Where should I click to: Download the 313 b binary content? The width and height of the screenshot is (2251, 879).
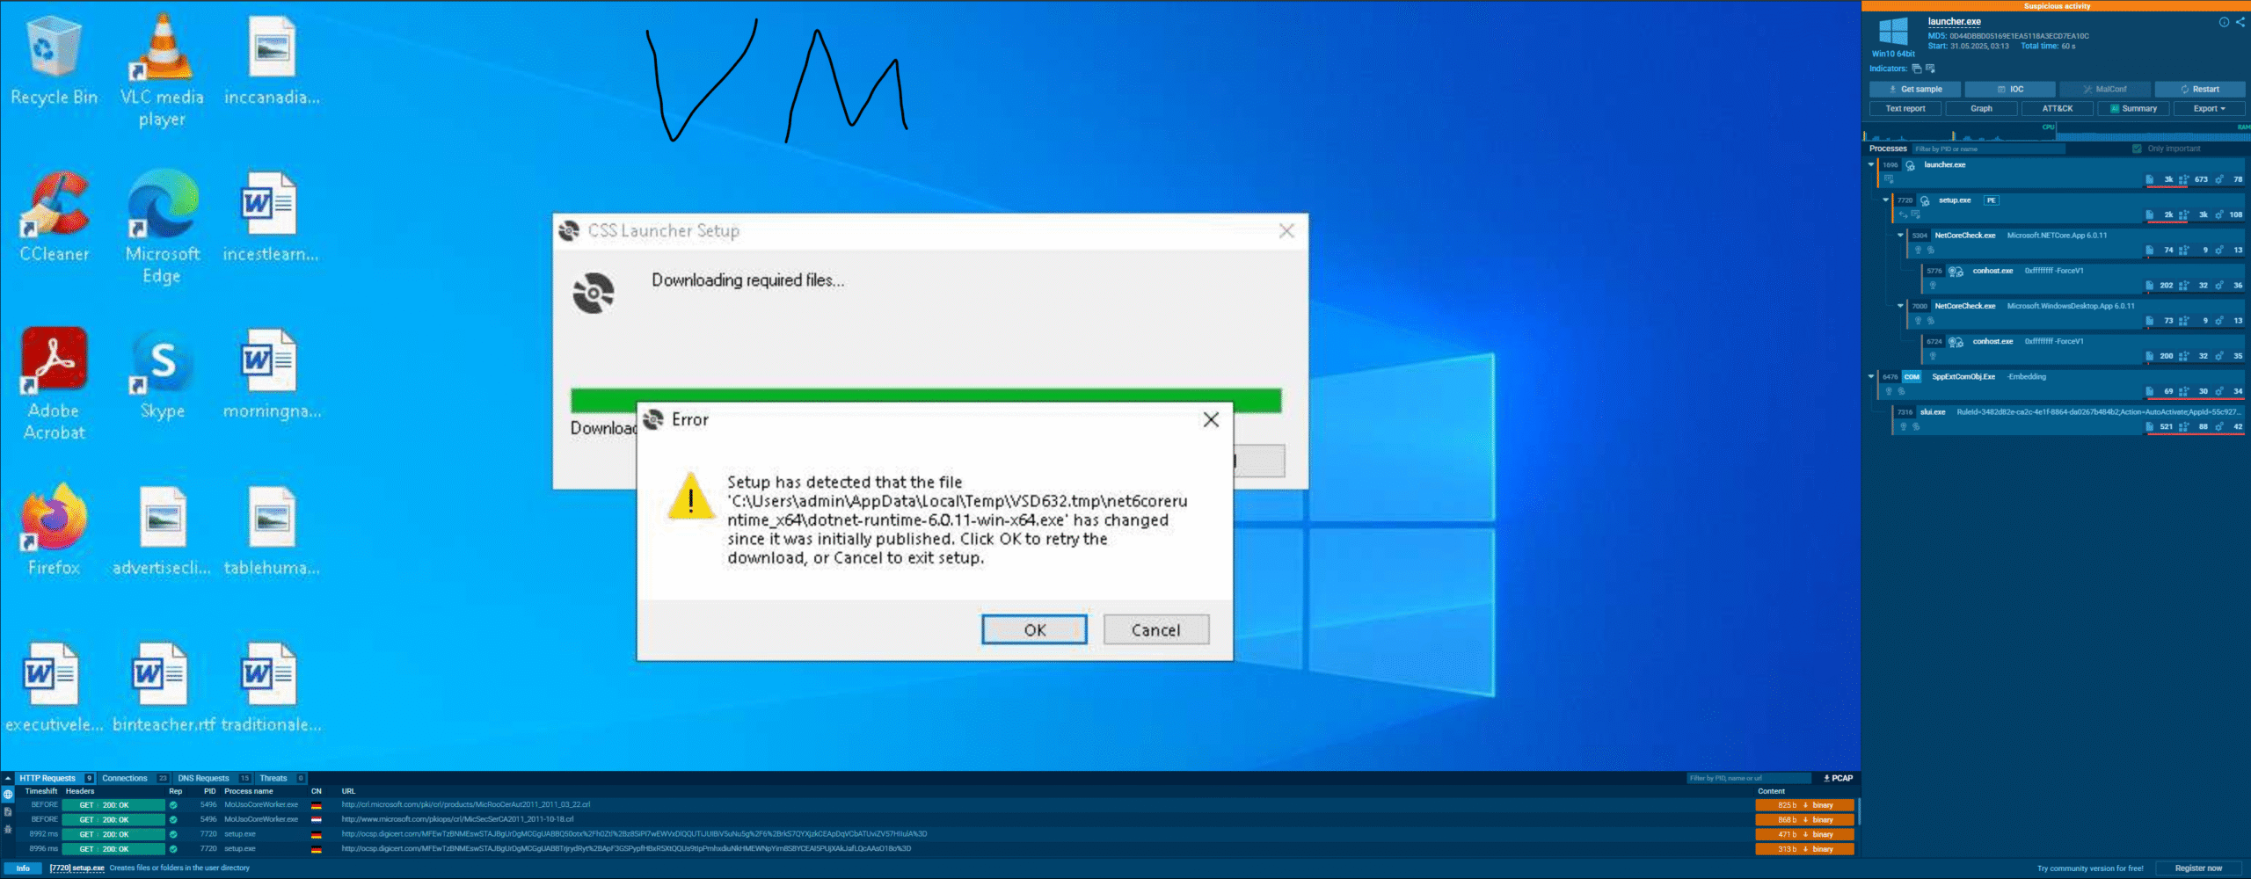(x=1804, y=849)
